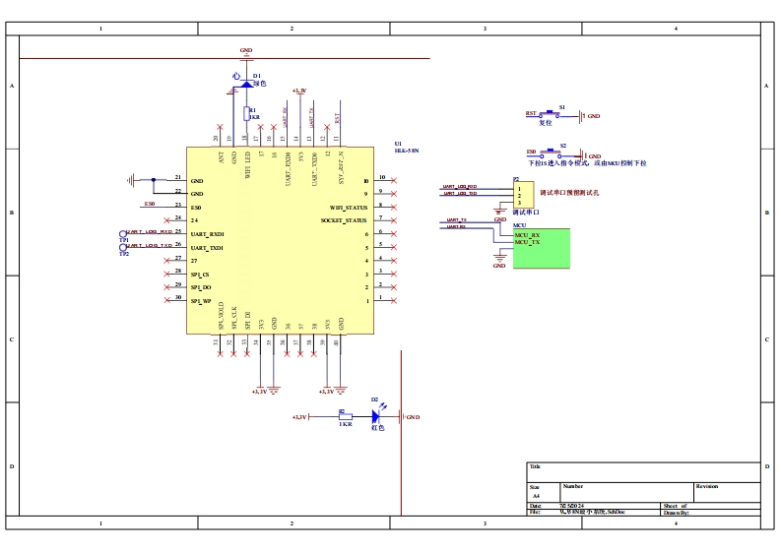Click the pull-down instruction note under S2
Screen dimensions: 781x552
[x=587, y=162]
